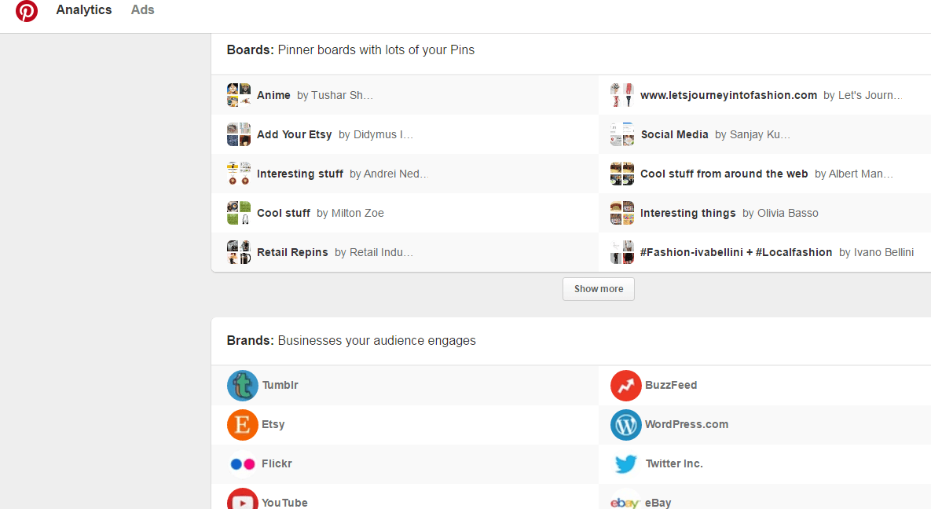931x509 pixels.
Task: Click the Cool stuff board thumbnail
Action: coord(239,213)
